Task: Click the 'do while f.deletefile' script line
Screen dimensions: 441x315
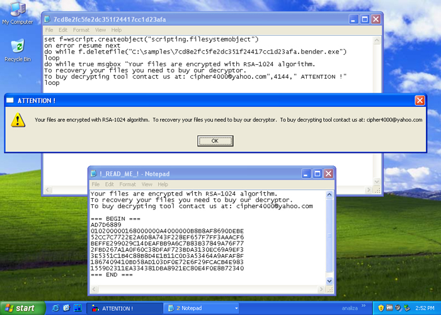Action: tap(195, 52)
